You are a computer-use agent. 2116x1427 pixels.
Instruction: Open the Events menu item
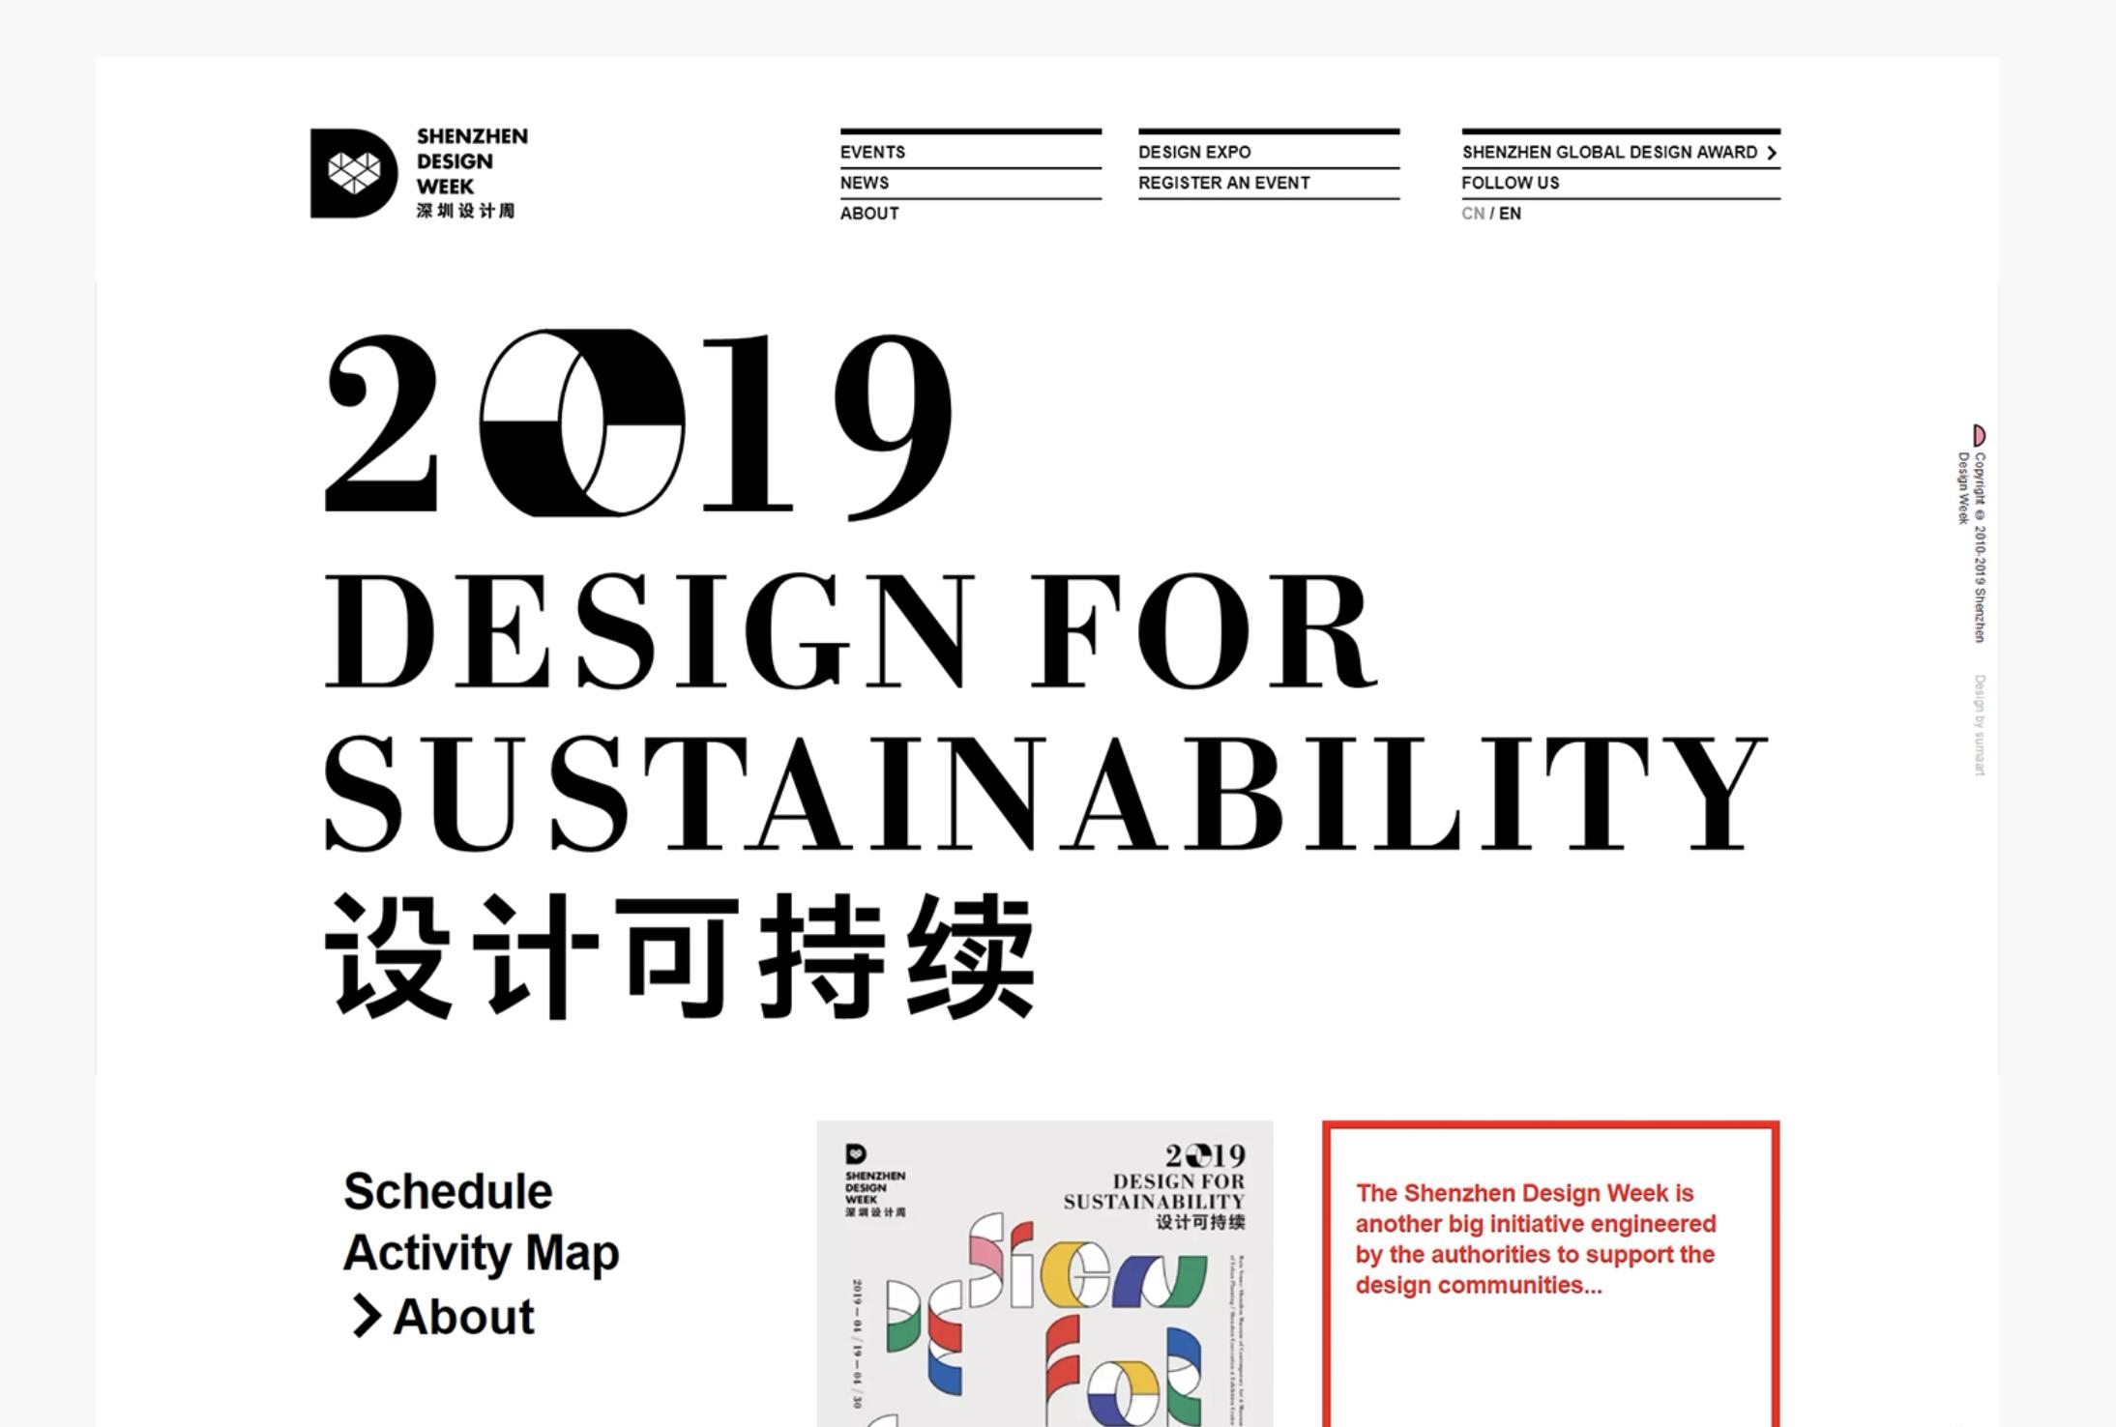(x=872, y=152)
